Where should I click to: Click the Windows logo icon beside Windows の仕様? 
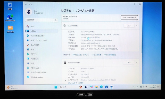click(x=65, y=63)
